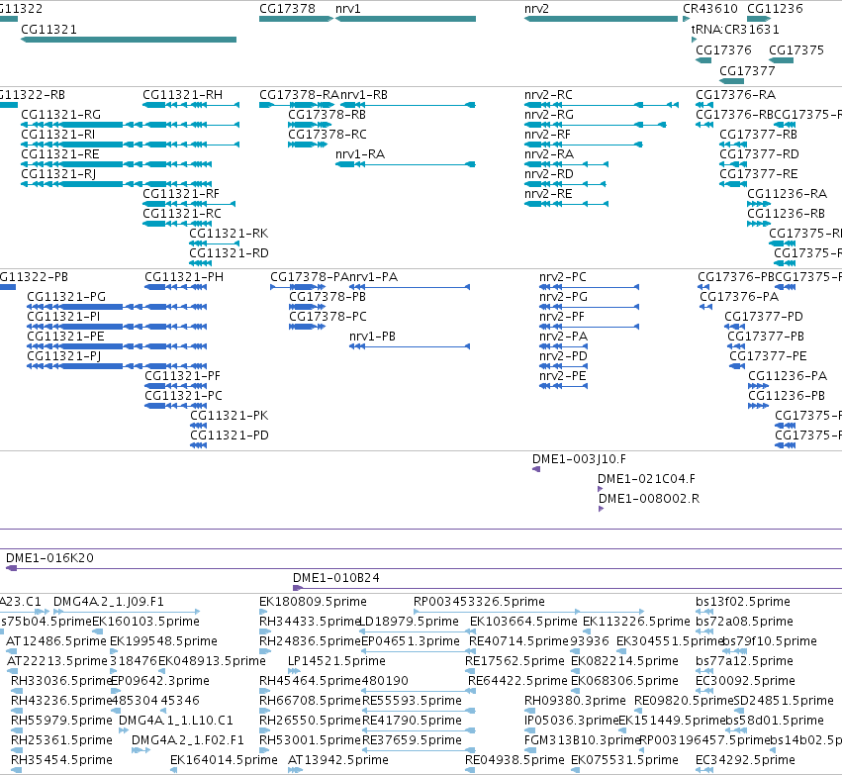Click the CR43610 gene label
This screenshot has height=775, width=842.
click(x=710, y=9)
